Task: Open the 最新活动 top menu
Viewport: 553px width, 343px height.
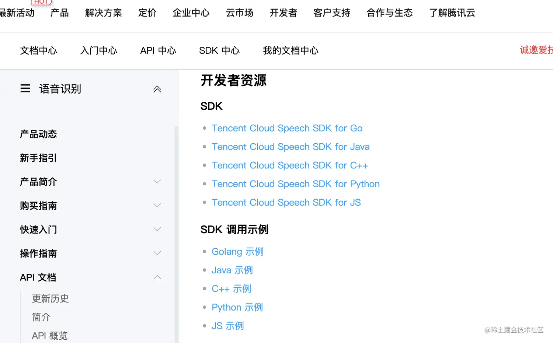Action: (17, 13)
